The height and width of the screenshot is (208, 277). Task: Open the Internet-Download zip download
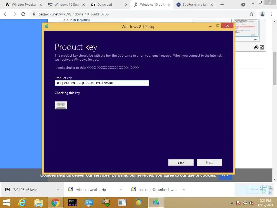(x=158, y=190)
